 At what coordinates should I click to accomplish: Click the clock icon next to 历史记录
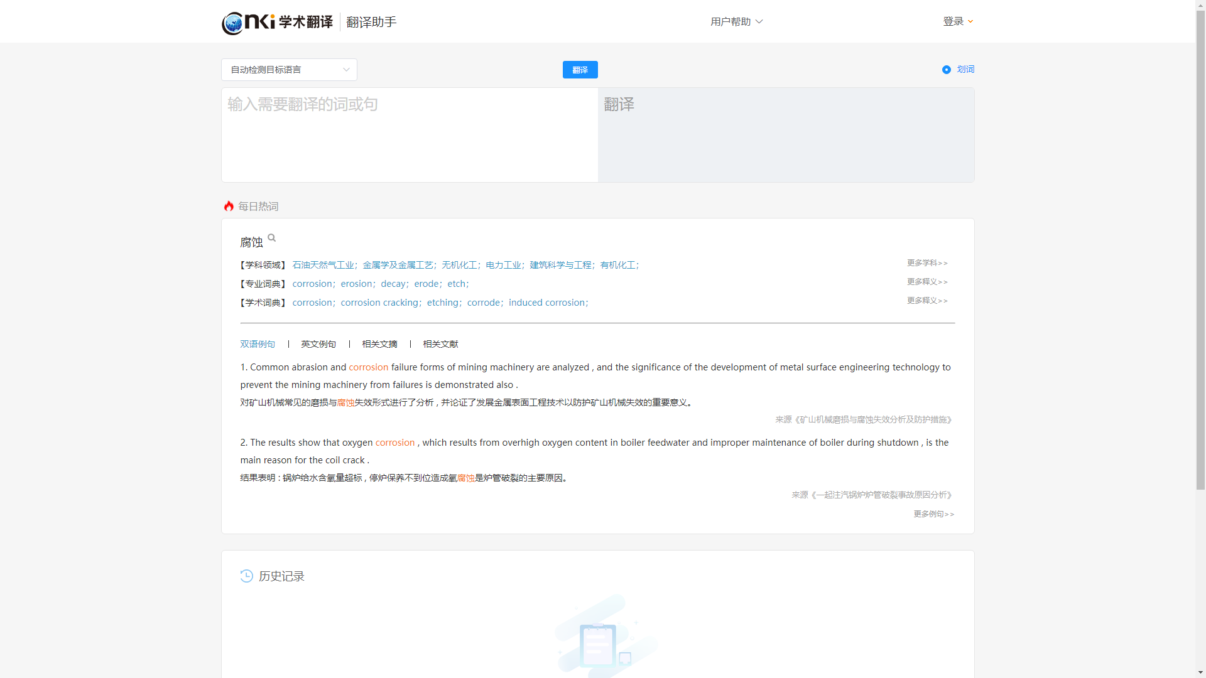246,576
